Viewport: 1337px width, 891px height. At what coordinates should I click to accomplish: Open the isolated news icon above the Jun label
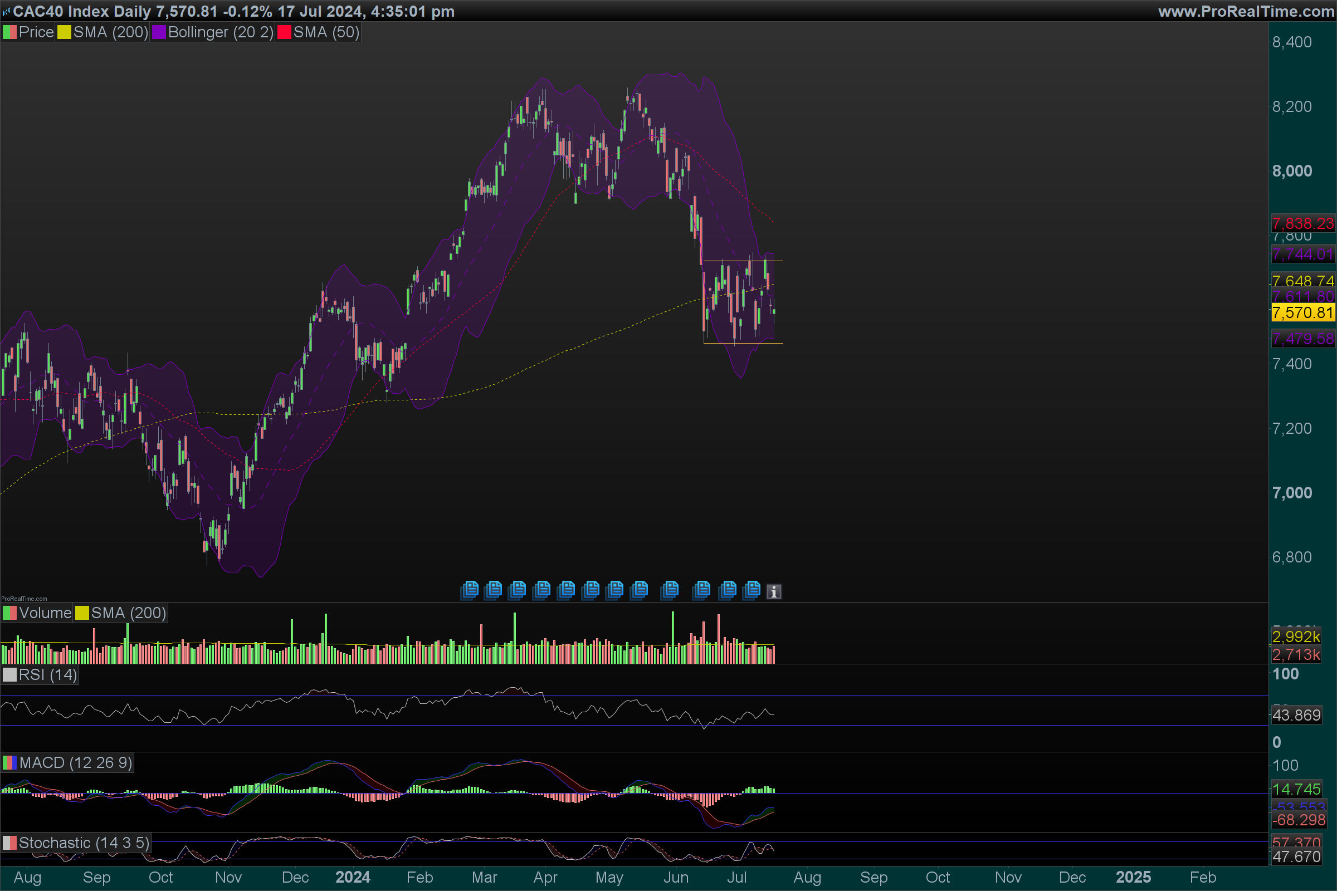[670, 590]
